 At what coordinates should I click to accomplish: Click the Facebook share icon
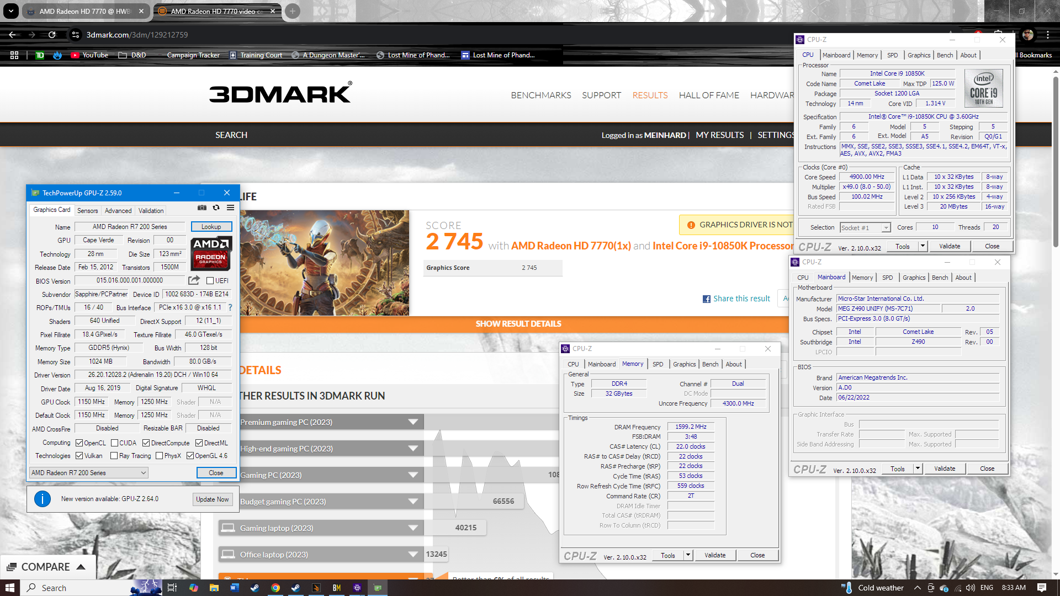pyautogui.click(x=706, y=299)
